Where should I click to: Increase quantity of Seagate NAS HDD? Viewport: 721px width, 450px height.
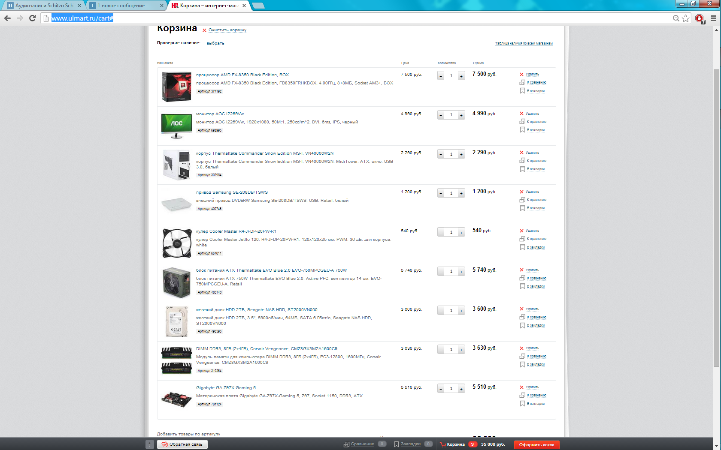461,310
